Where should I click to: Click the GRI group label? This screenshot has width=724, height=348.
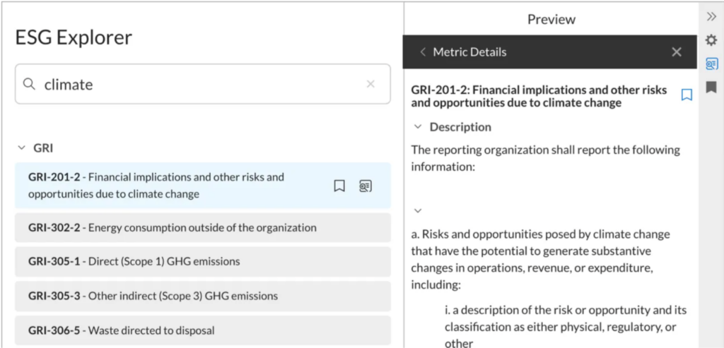point(43,148)
